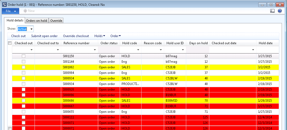Viewport: 287px width, 130px height.
Task: Switch to the Override tab
Action: (56, 21)
